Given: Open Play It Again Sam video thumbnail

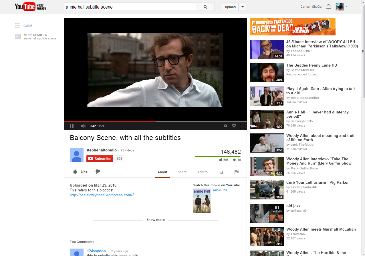Looking at the screenshot, I should coord(267,96).
